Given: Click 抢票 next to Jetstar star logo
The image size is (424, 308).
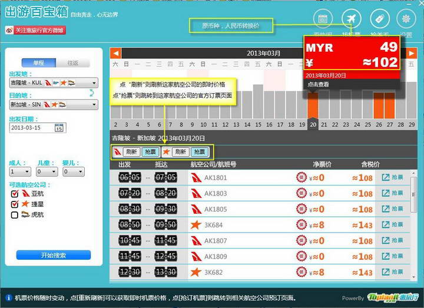Looking at the screenshot, I should [200, 152].
